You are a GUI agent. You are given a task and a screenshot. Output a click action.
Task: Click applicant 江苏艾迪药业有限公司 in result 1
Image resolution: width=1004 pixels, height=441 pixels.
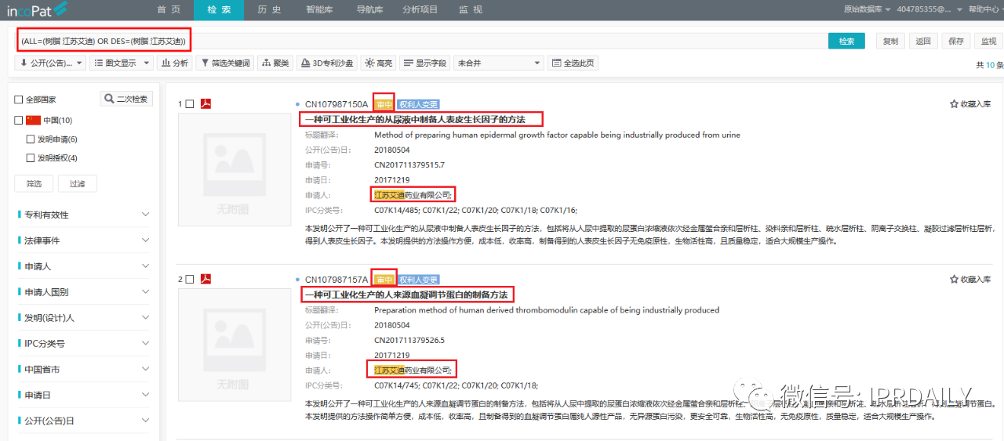click(413, 194)
